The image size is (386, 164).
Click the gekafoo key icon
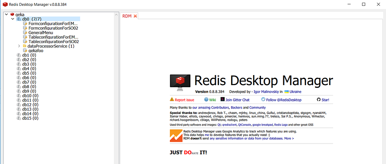pyautogui.click(x=25, y=50)
